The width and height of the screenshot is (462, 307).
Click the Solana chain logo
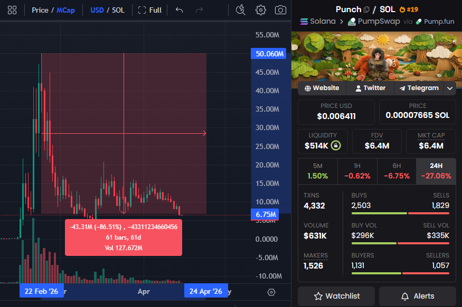tap(304, 22)
